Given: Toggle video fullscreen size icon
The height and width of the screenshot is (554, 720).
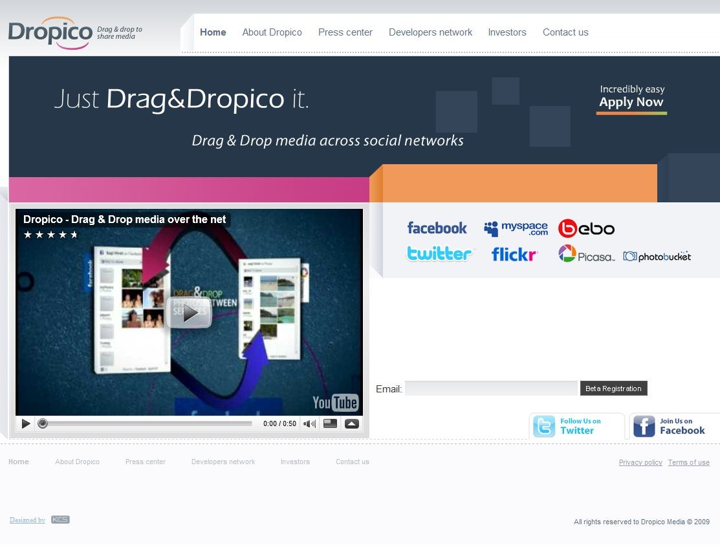Looking at the screenshot, I should (330, 423).
